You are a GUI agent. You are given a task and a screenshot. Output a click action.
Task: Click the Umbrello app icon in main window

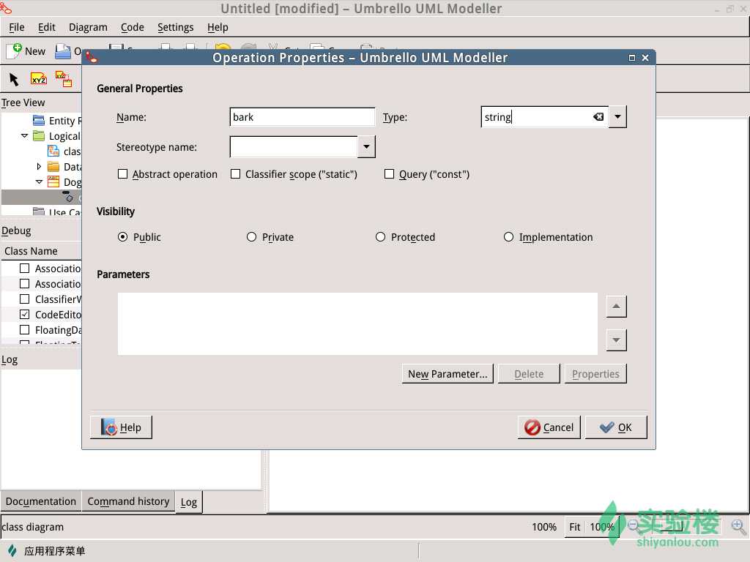(6, 7)
